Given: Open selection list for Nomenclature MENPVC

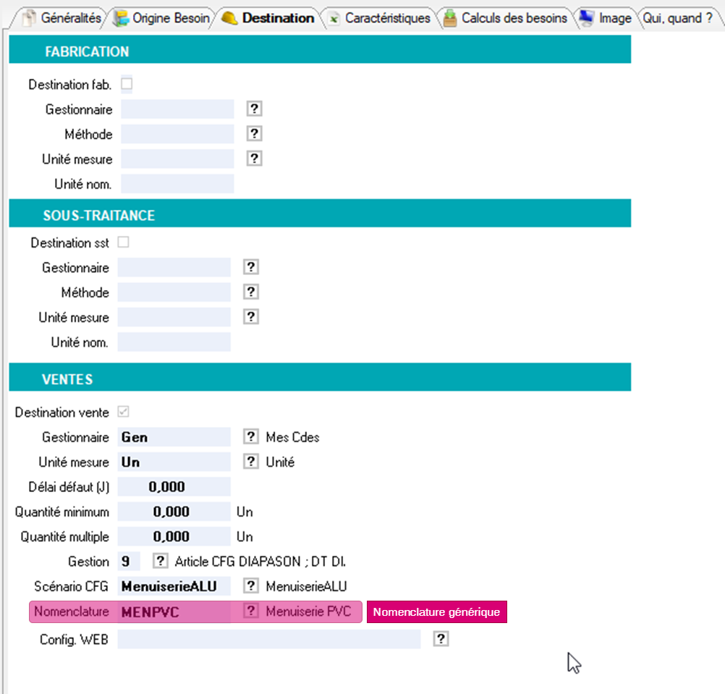Looking at the screenshot, I should pyautogui.click(x=250, y=612).
